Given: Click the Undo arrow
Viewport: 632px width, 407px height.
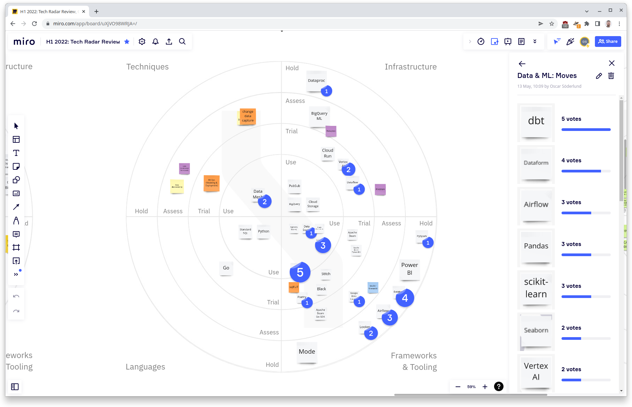Looking at the screenshot, I should [x=16, y=296].
